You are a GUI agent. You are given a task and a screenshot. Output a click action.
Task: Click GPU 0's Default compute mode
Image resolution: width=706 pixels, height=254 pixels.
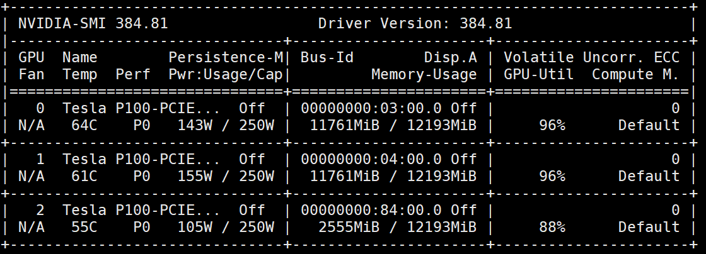pos(649,125)
